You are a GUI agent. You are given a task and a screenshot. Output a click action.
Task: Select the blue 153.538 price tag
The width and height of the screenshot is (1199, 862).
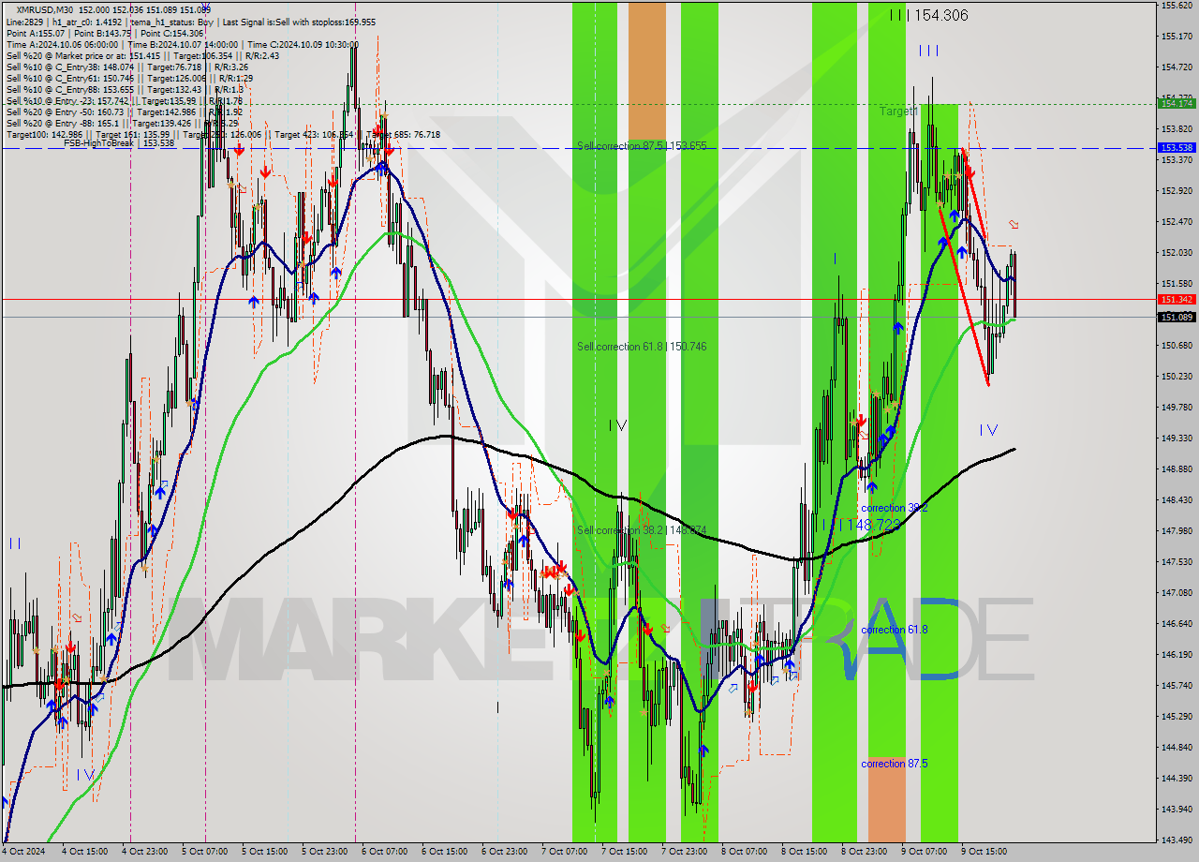click(x=1177, y=148)
